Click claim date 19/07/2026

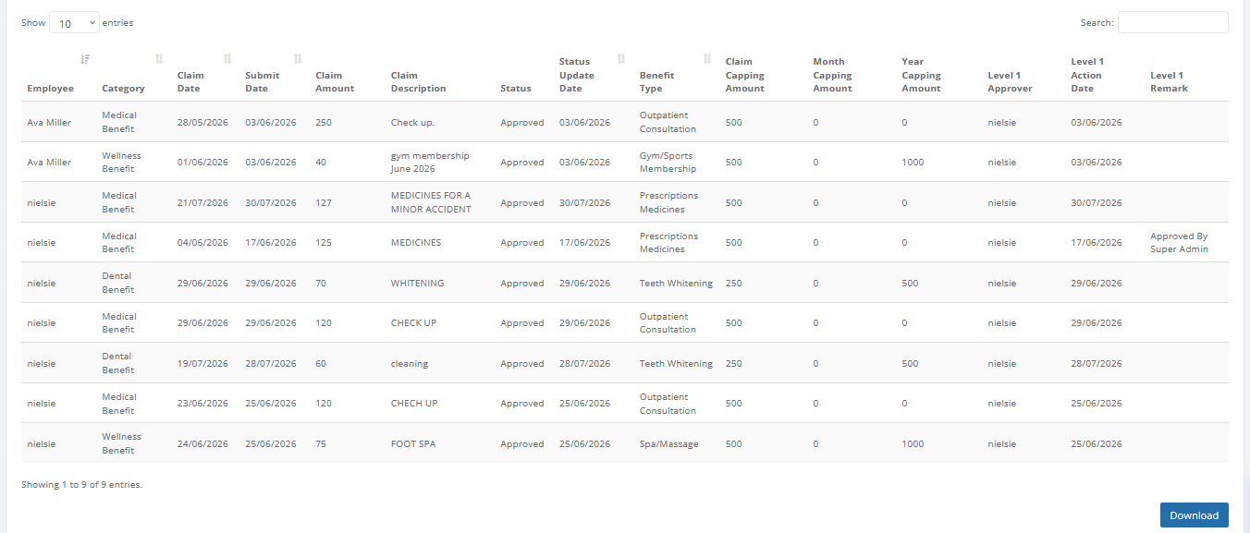pos(202,364)
